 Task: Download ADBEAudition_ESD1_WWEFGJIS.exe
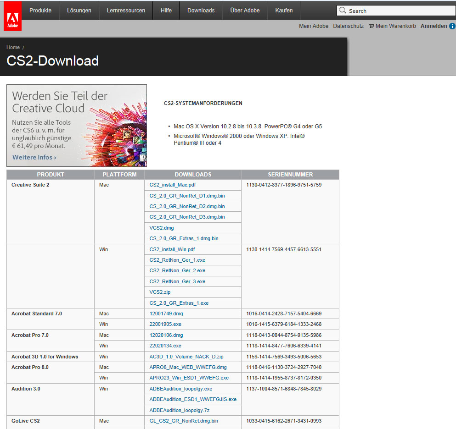[x=193, y=399]
